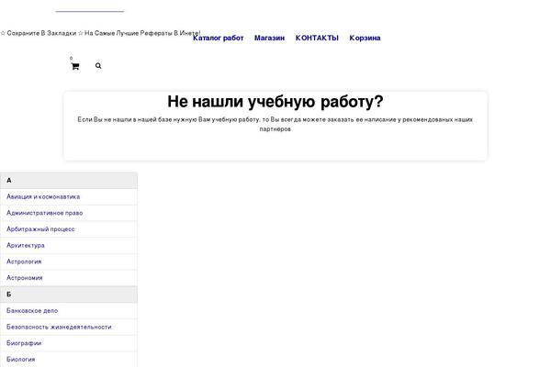Open the КОНТАКТЫ menu link
This screenshot has width=551, height=367.
[317, 38]
